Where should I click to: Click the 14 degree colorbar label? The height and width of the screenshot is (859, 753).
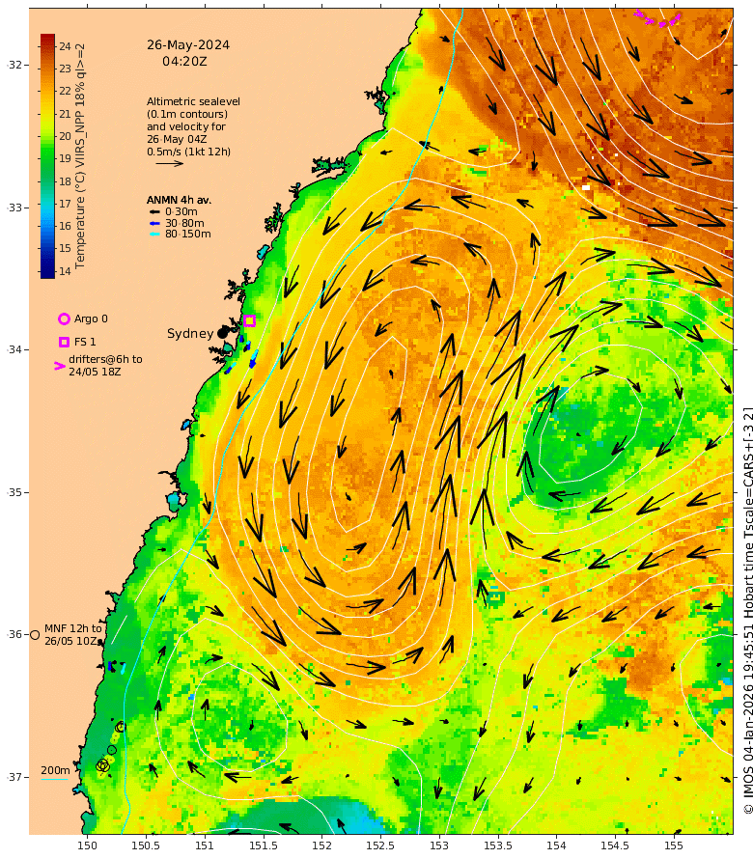(x=66, y=271)
